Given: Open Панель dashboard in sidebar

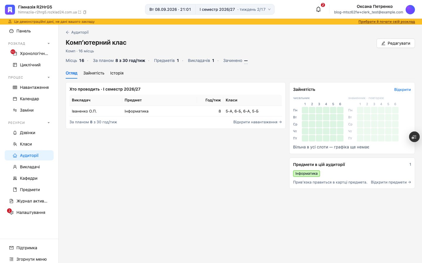Looking at the screenshot, I should [29, 31].
